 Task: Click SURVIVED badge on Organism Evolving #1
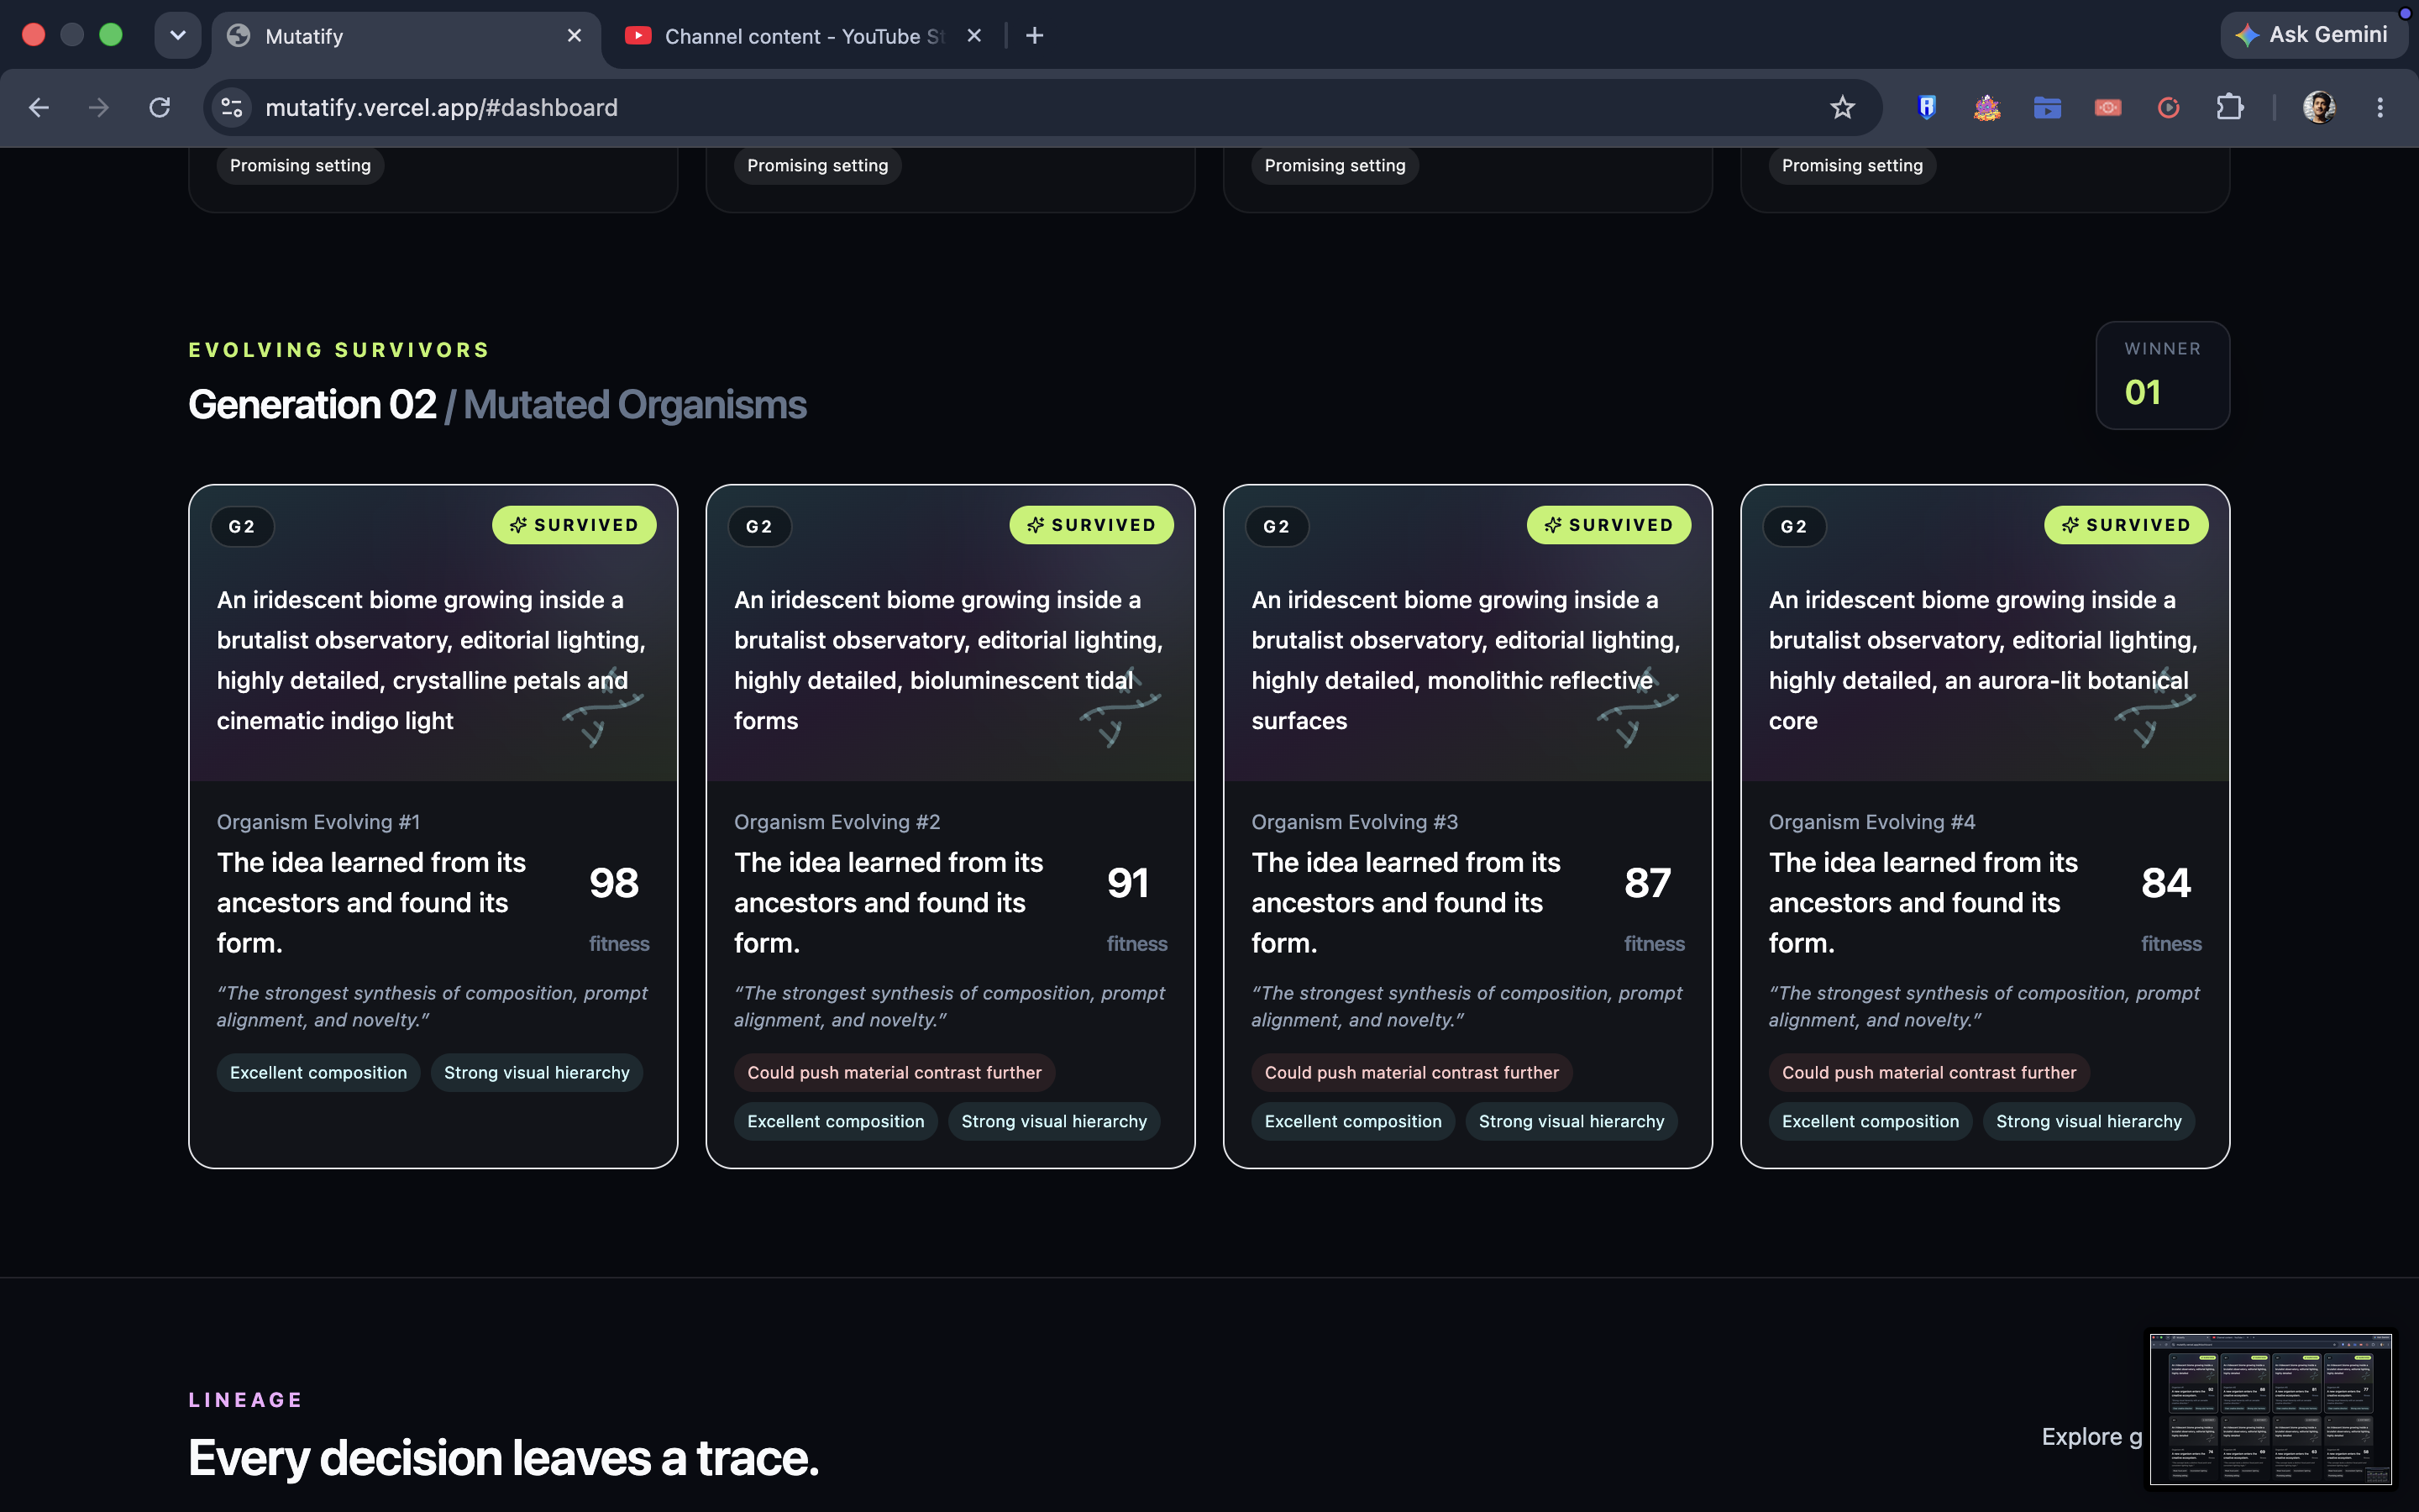(x=574, y=525)
